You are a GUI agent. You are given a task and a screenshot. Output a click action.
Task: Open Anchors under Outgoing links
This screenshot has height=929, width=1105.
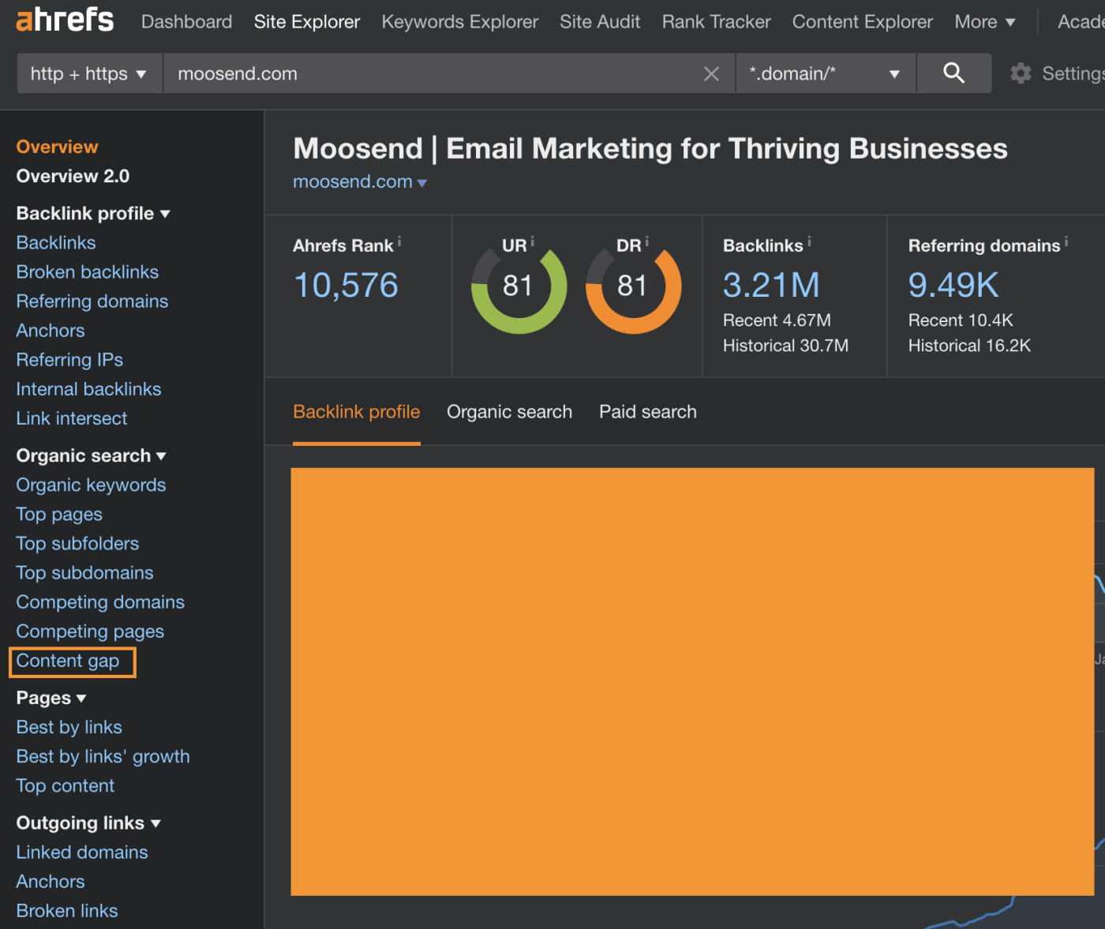click(x=51, y=881)
